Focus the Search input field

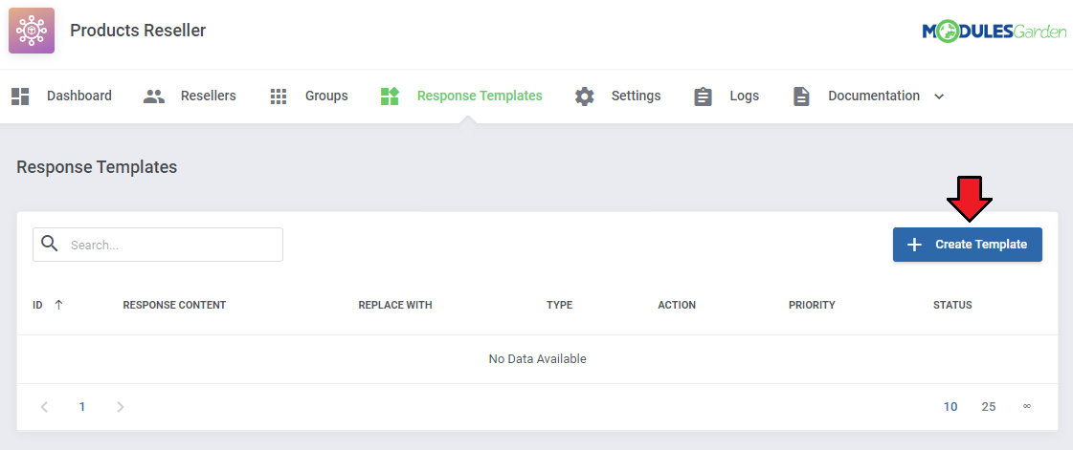pos(158,245)
